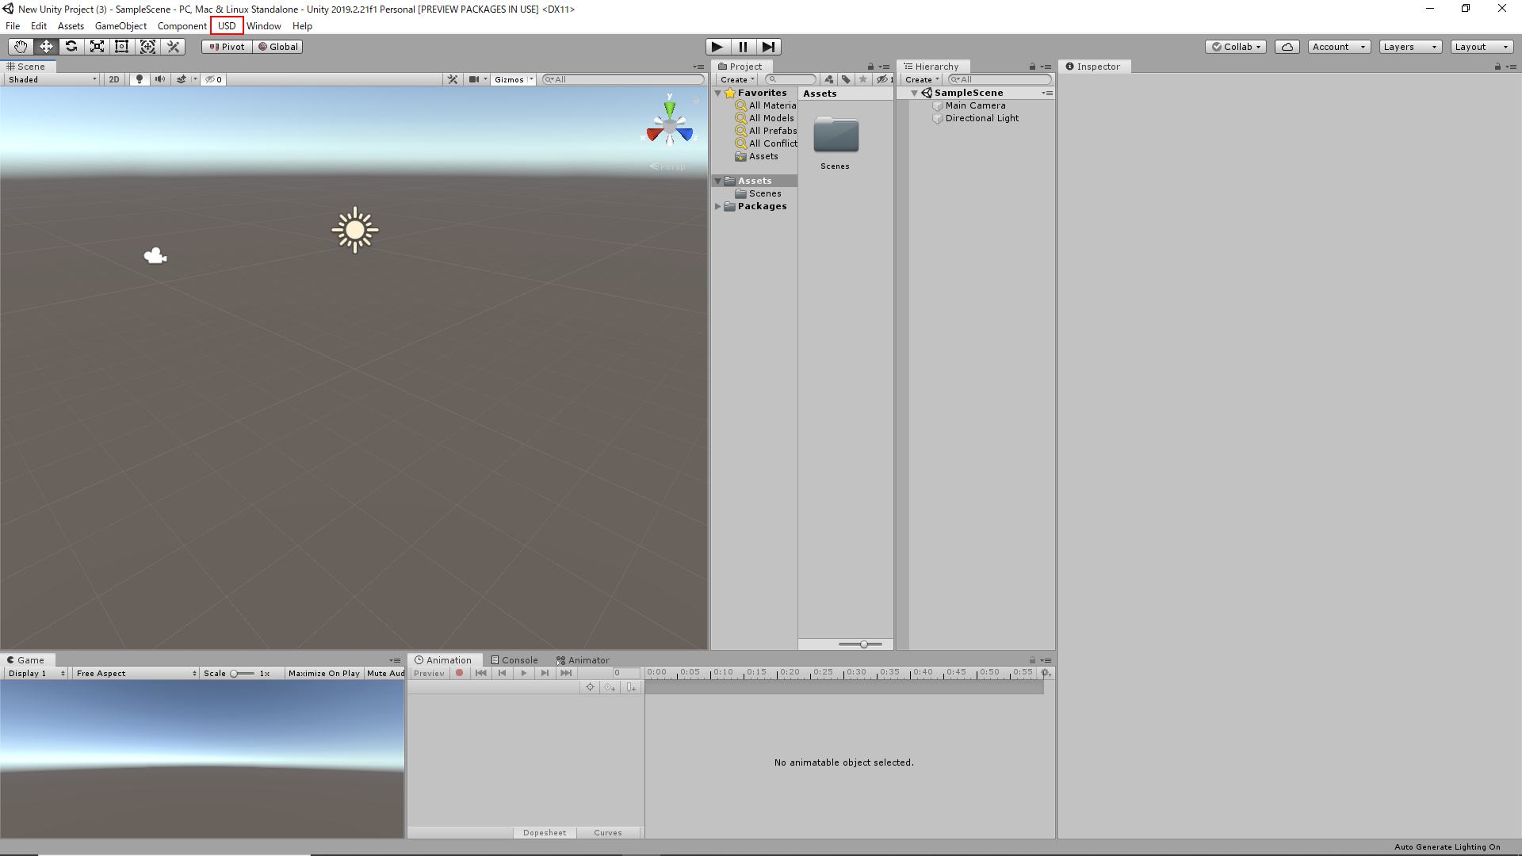Open the GameObject menu
Viewport: 1522px width, 856px height.
click(x=120, y=25)
